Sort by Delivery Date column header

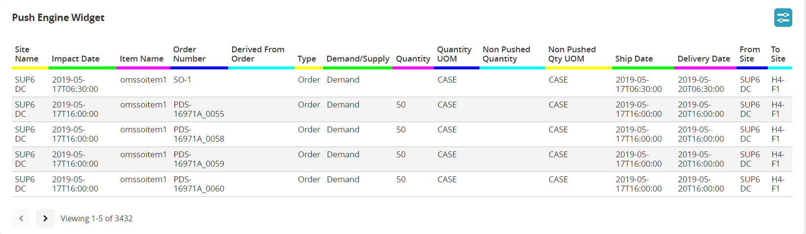coord(704,59)
